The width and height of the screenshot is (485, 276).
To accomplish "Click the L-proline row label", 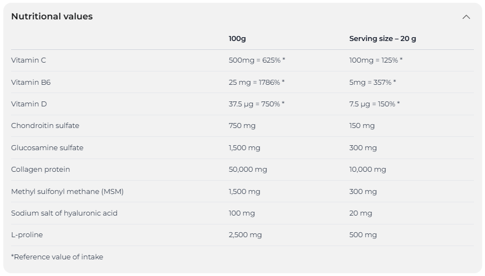I will point(27,234).
